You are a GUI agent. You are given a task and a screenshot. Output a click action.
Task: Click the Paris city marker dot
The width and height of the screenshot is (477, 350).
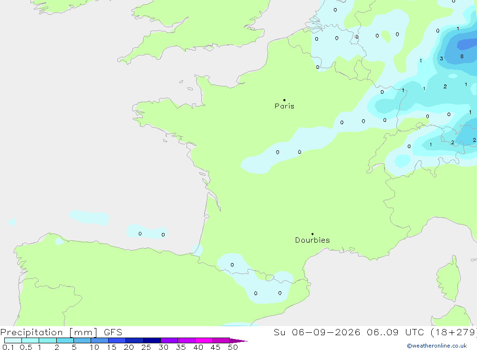point(284,100)
